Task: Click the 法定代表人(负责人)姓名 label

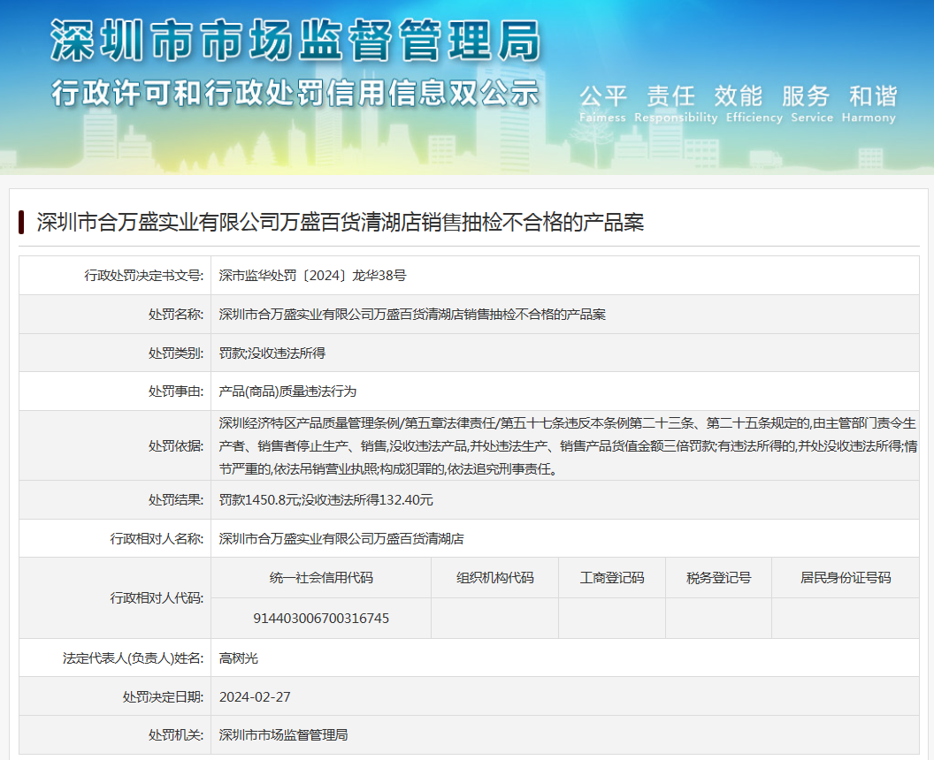Action: click(x=134, y=658)
